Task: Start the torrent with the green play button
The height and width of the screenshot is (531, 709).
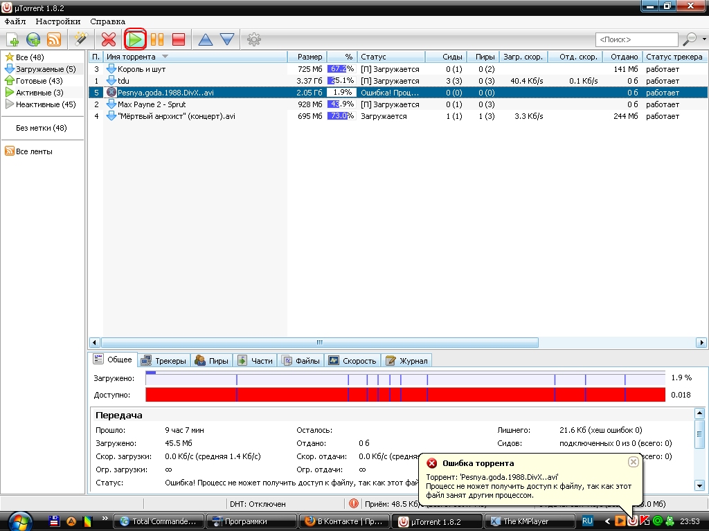Action: click(x=136, y=39)
